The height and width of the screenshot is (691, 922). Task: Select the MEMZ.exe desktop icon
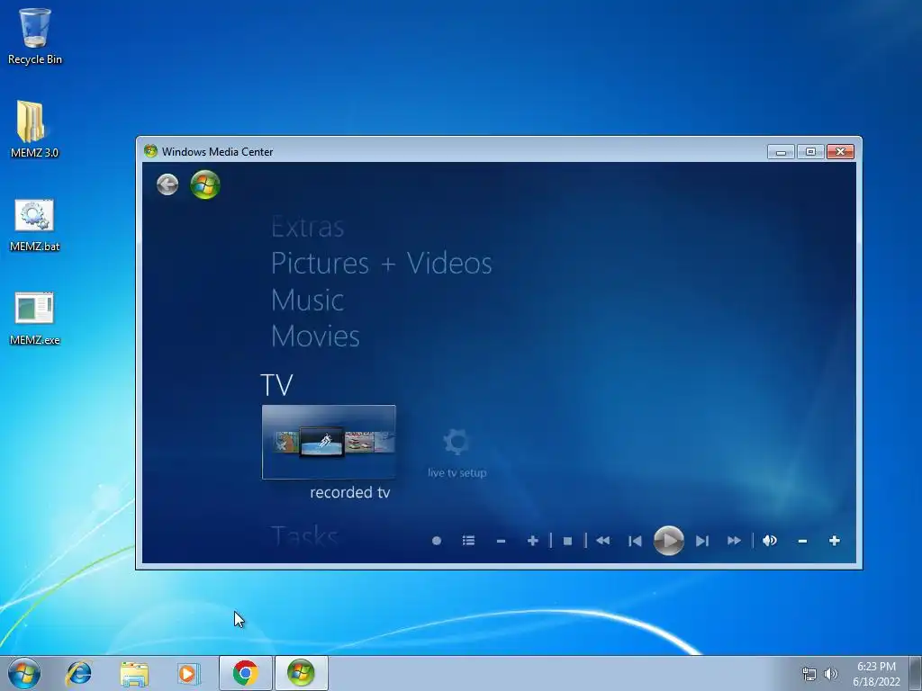[x=34, y=319]
